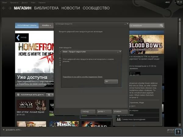Expand the ЖАНРЫ dropdown

46,25
